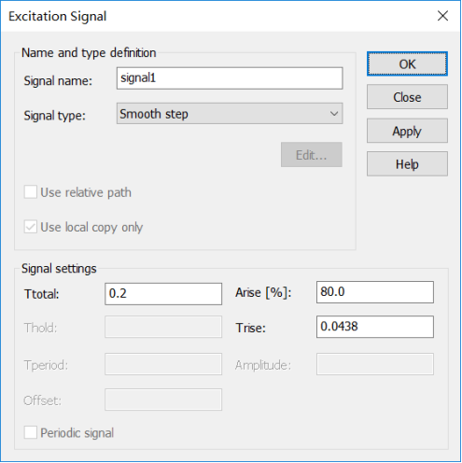Focus the Signal name text field
The image size is (462, 463).
coord(230,78)
